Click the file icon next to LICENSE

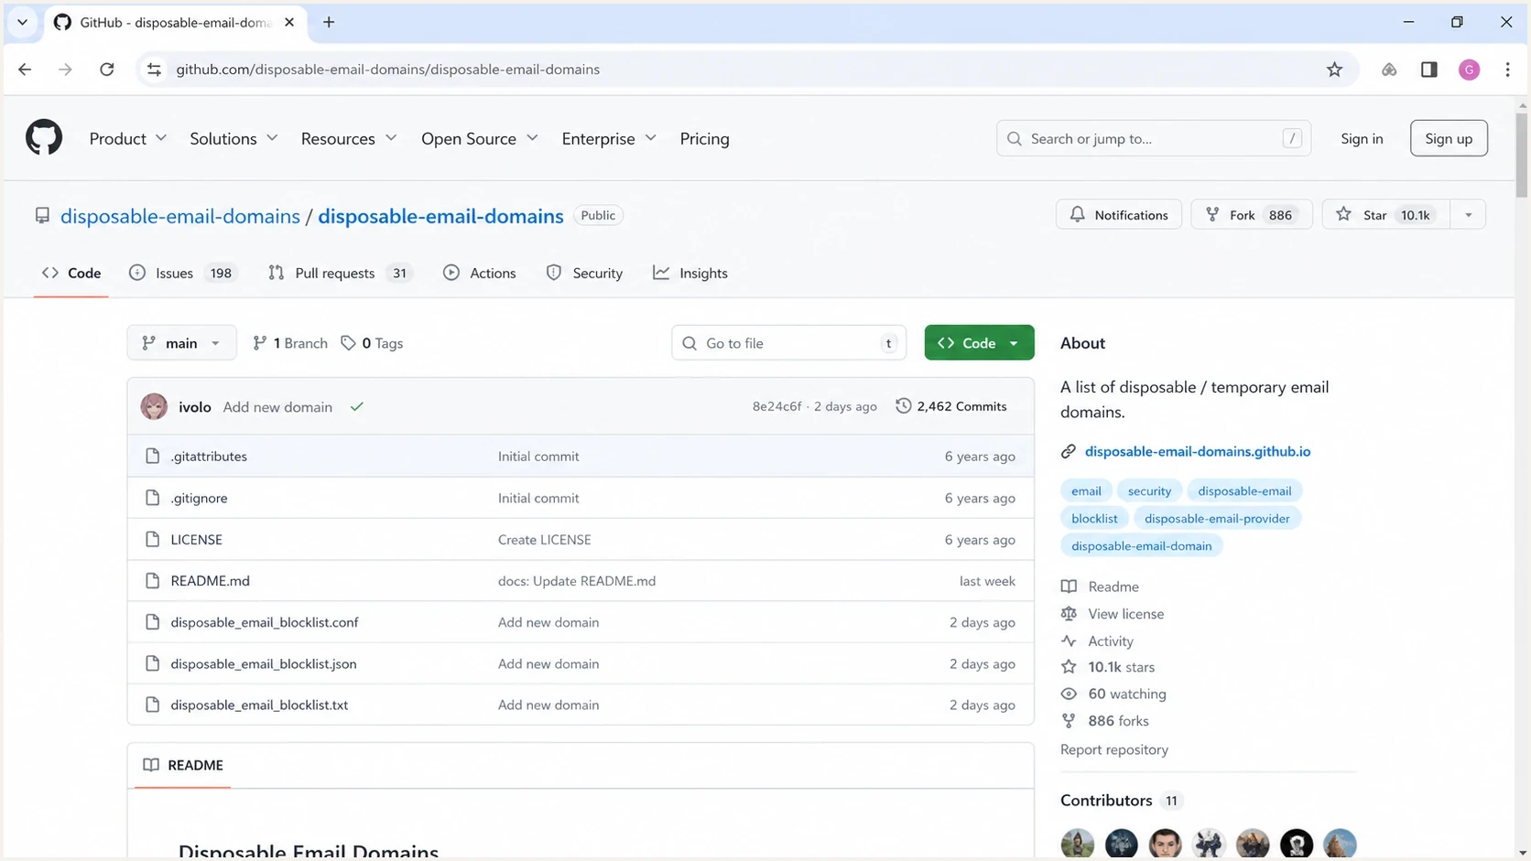pos(152,539)
